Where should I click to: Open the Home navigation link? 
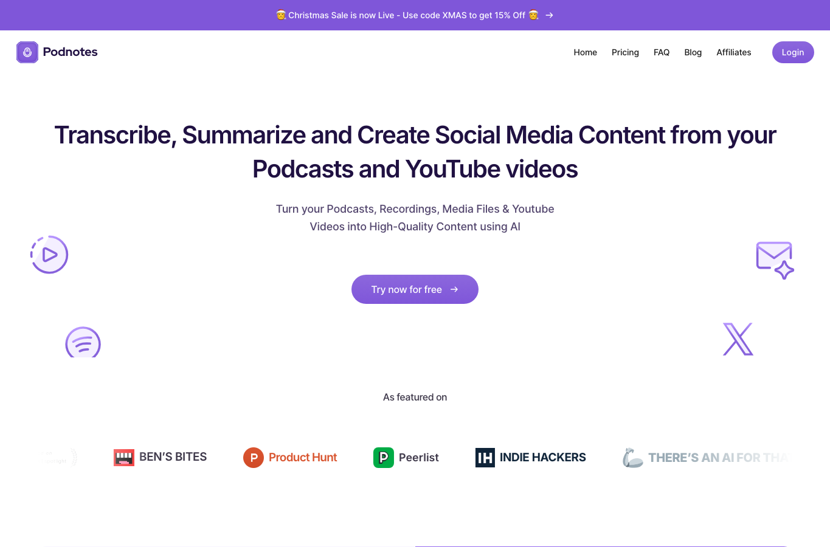pyautogui.click(x=585, y=52)
